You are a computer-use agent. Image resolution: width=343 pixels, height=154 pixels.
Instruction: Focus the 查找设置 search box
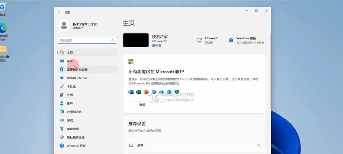pos(87,40)
